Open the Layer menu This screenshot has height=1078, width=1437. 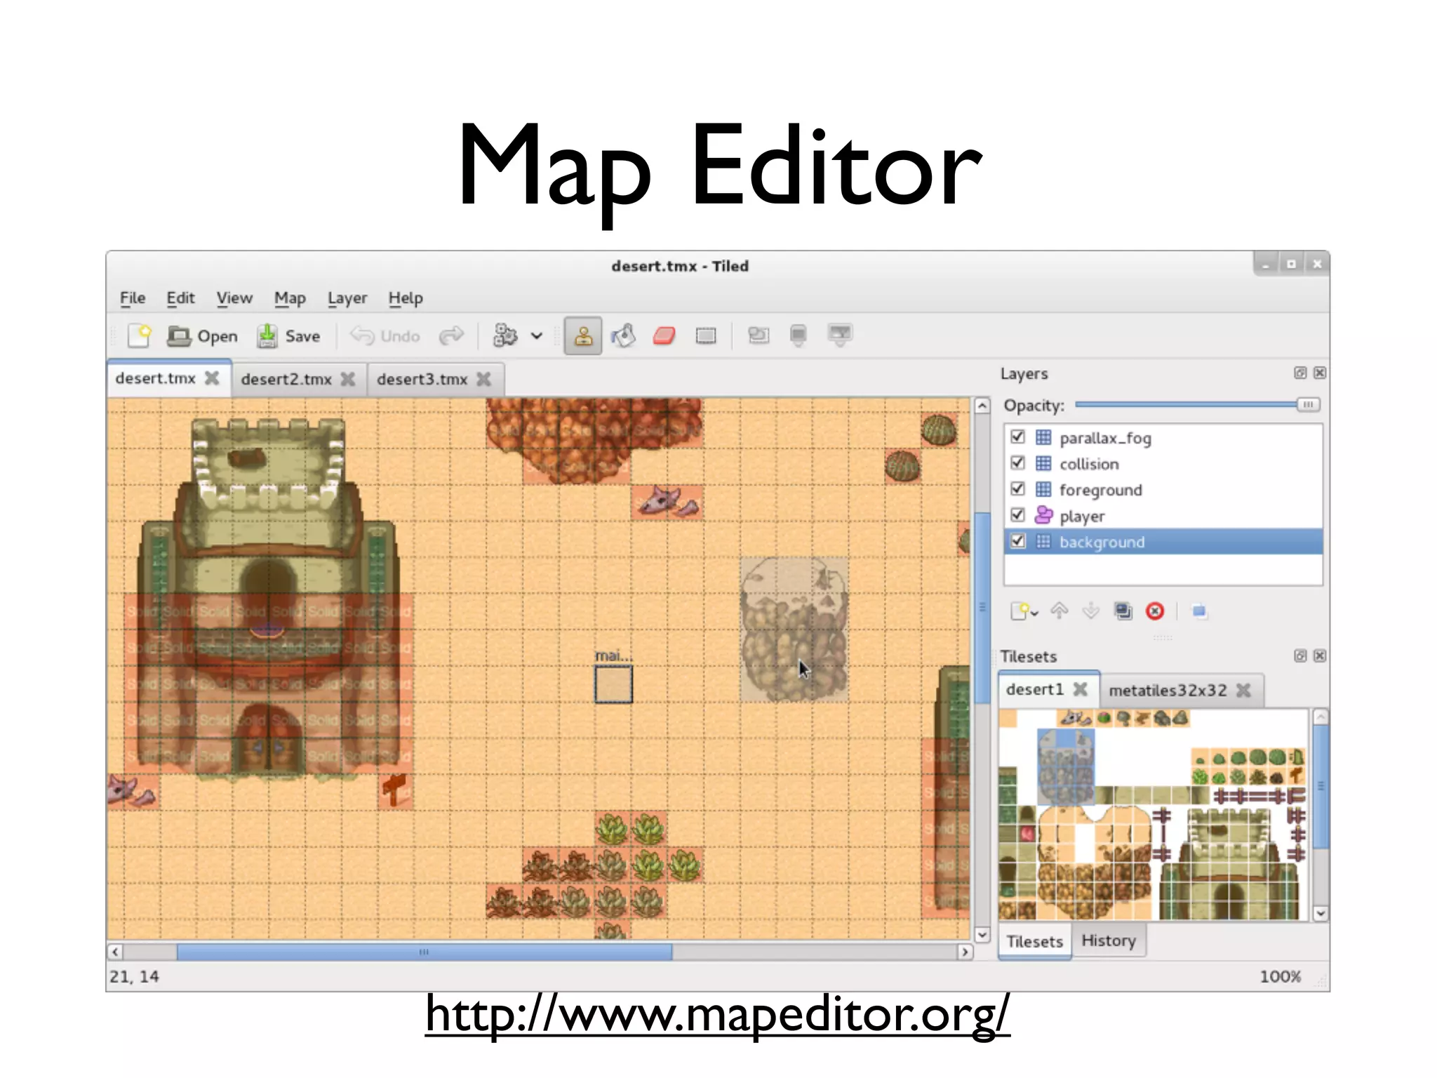pos(347,298)
